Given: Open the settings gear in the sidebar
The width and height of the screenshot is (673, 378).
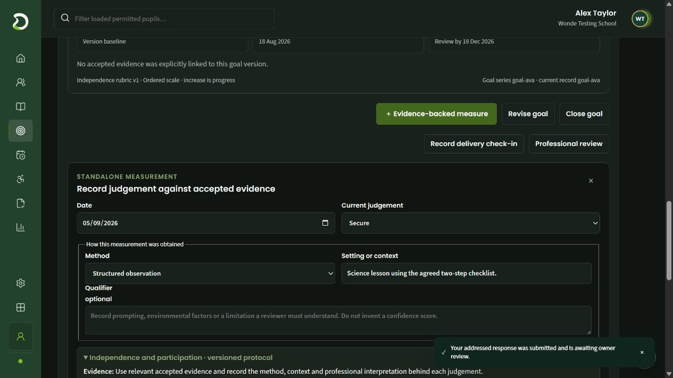Looking at the screenshot, I should point(20,283).
